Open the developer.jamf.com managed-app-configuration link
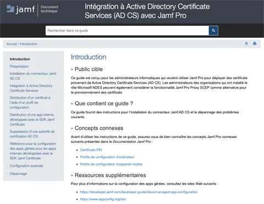The image size is (264, 204). [139, 192]
